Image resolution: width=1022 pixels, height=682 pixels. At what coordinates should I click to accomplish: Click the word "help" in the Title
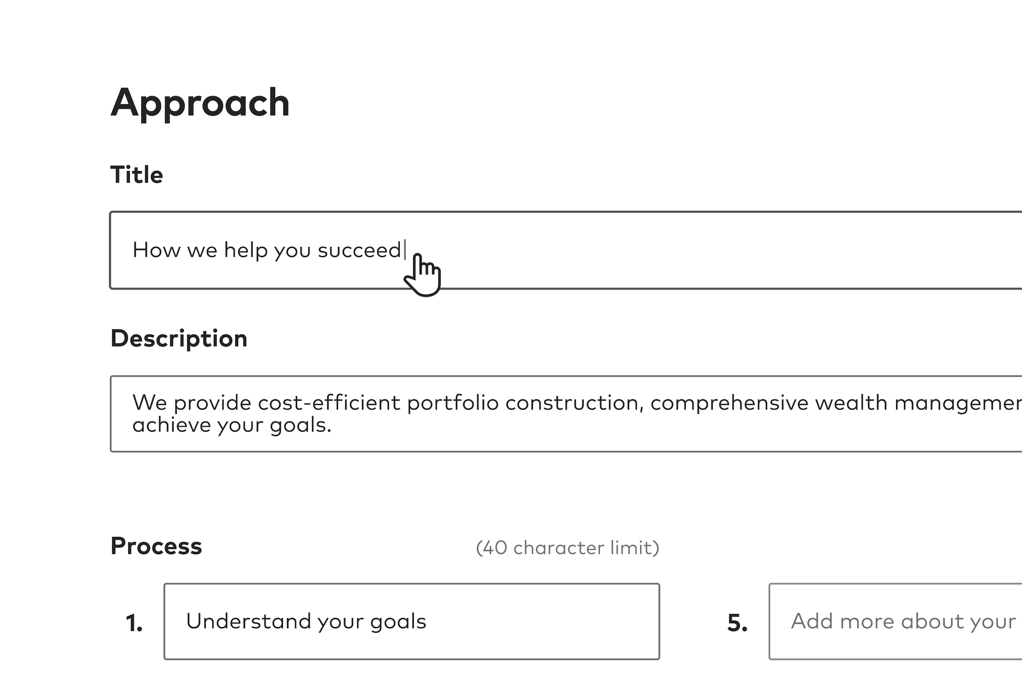click(246, 250)
